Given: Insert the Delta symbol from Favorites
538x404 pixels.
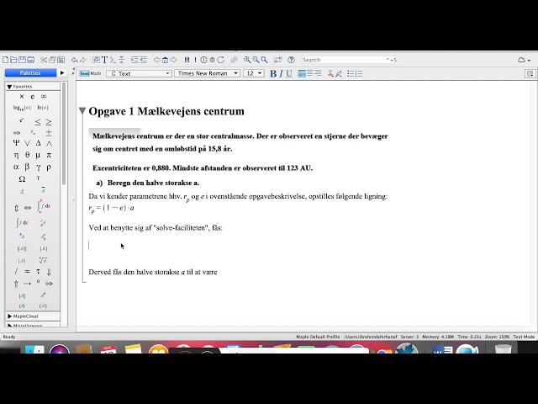Looking at the screenshot, I should coord(38,143).
